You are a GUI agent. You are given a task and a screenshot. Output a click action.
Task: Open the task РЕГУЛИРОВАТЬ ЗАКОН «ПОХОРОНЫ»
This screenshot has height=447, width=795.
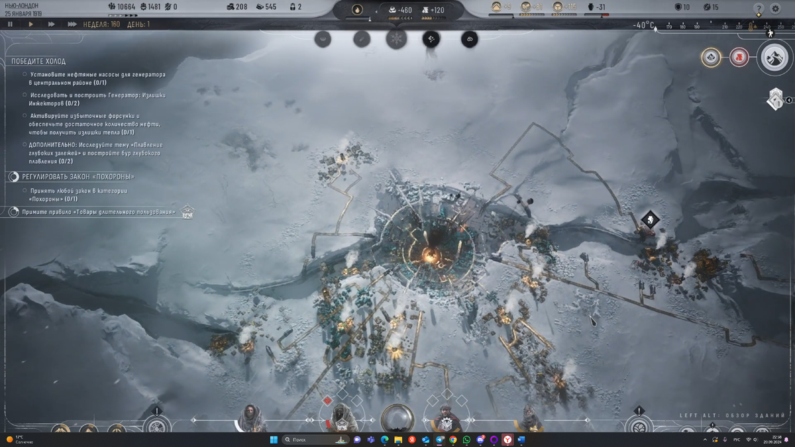(78, 177)
